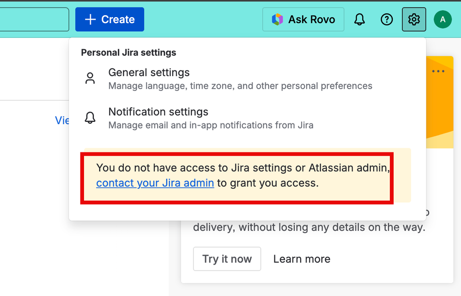461x296 pixels.
Task: Click the Rovo logo icon
Action: tap(277, 19)
